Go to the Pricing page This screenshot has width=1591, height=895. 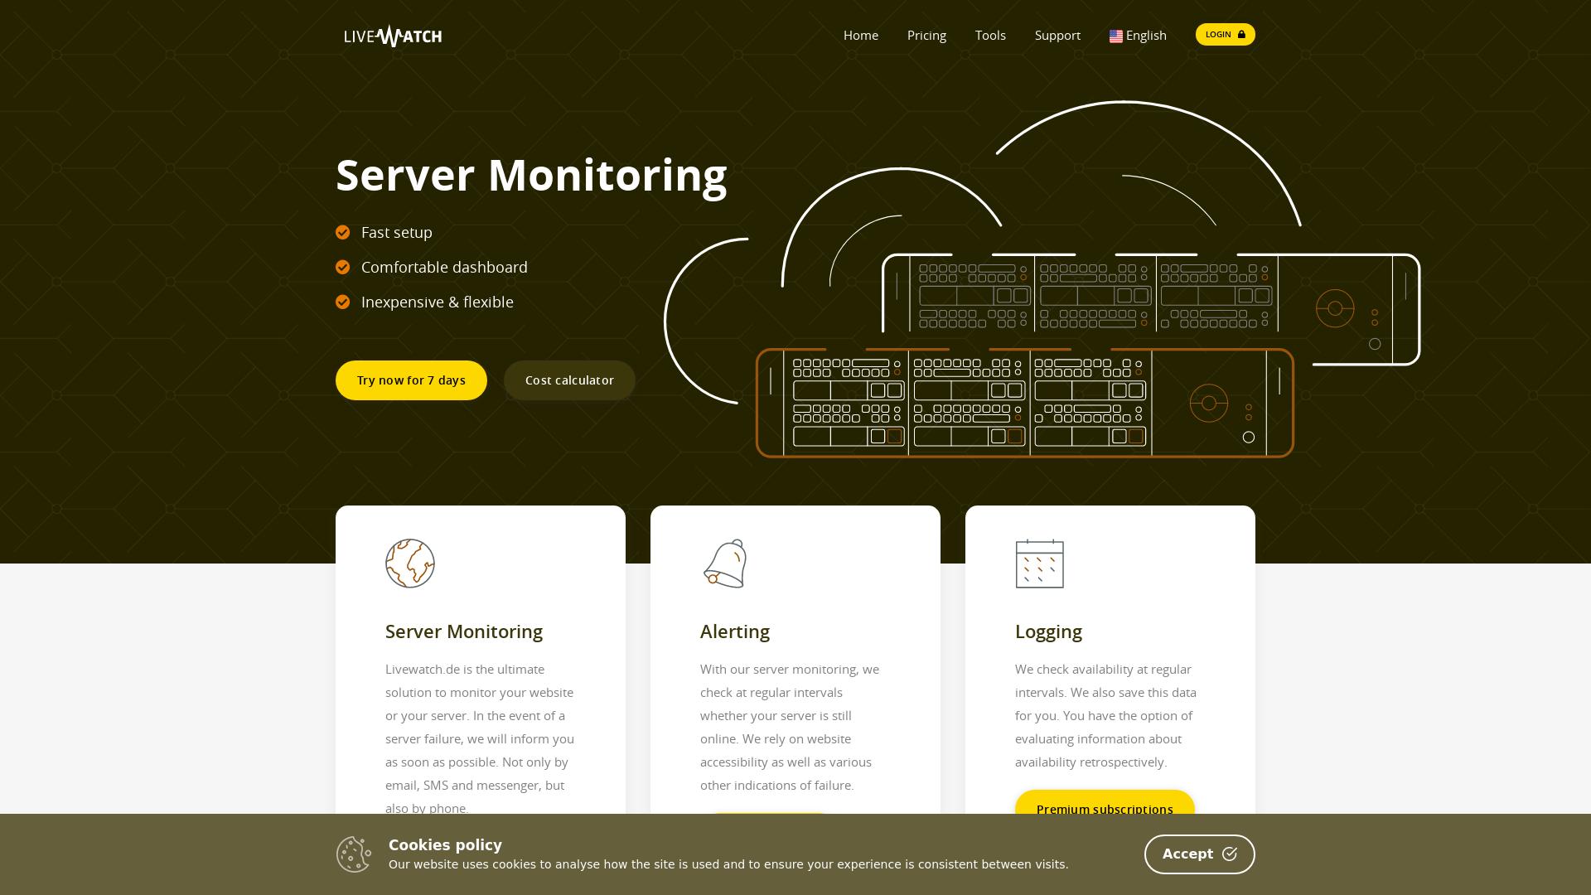926,35
